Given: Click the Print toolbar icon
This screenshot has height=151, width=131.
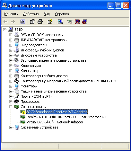Looking at the screenshot, I should tap(40, 22).
